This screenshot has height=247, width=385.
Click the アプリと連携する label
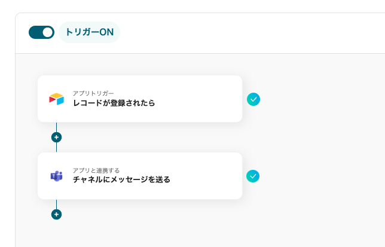pyautogui.click(x=96, y=170)
